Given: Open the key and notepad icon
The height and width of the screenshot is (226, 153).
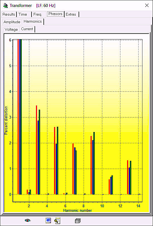Looking at the screenshot, I should (57, 220).
